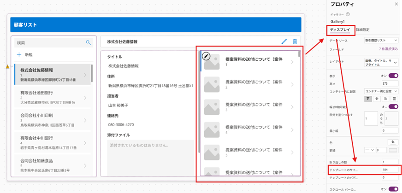This screenshot has height=193, width=402.
Task: Click the gallery edit pencil circle icon
Action: (207, 56)
